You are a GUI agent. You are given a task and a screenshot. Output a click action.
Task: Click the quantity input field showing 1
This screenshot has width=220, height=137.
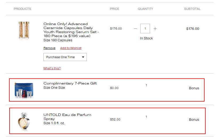tap(145, 29)
